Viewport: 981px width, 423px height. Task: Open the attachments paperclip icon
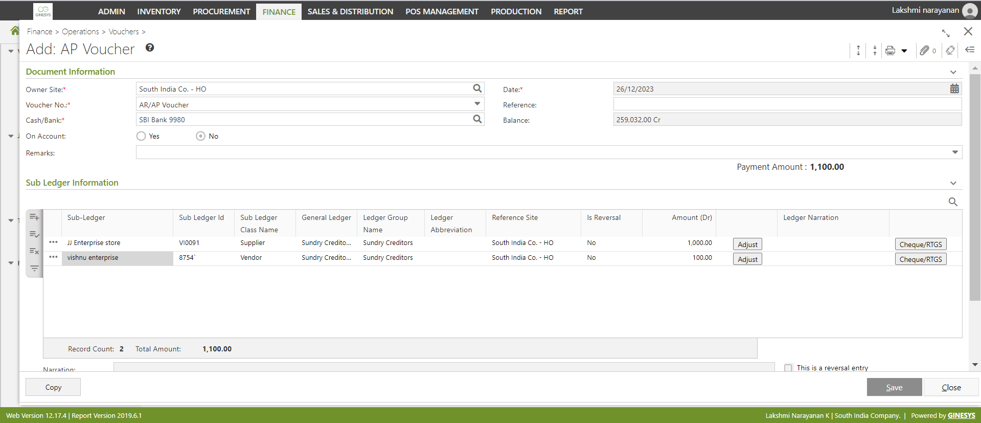924,50
